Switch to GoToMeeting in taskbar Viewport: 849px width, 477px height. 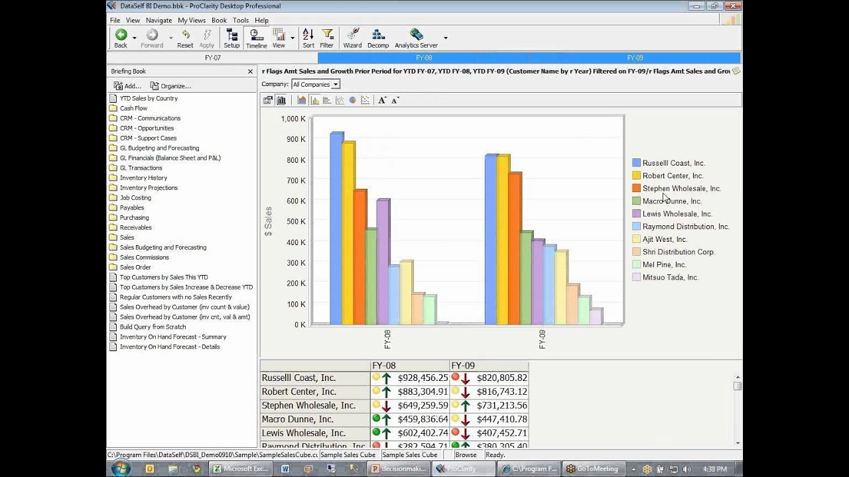pos(592,468)
